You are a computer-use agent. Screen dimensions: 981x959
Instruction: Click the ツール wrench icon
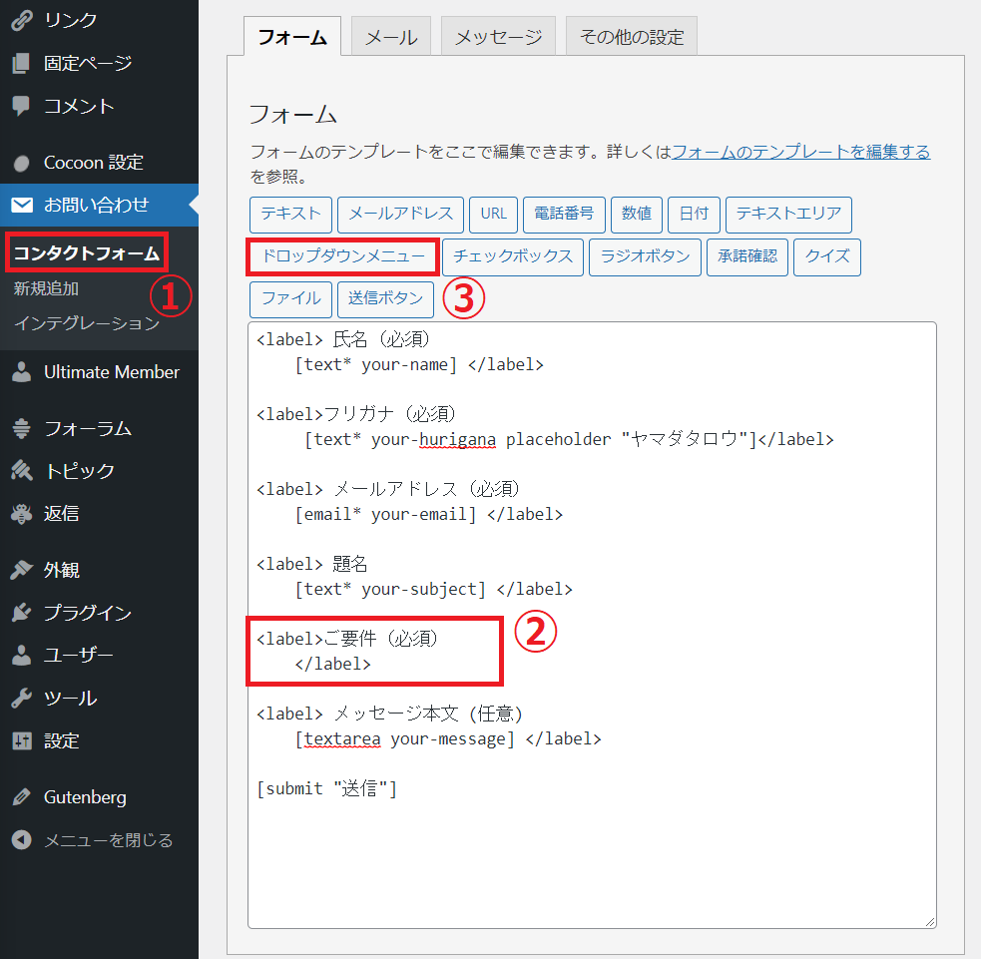coord(21,699)
